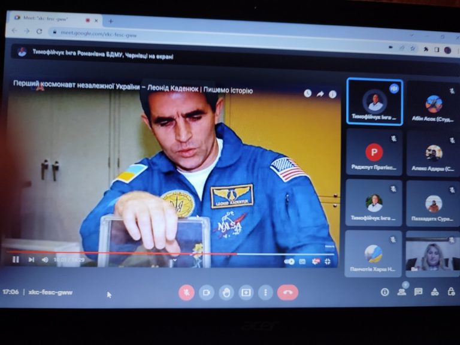Open Meet more options menu
Viewport: 460px width, 345px height.
[x=265, y=292]
